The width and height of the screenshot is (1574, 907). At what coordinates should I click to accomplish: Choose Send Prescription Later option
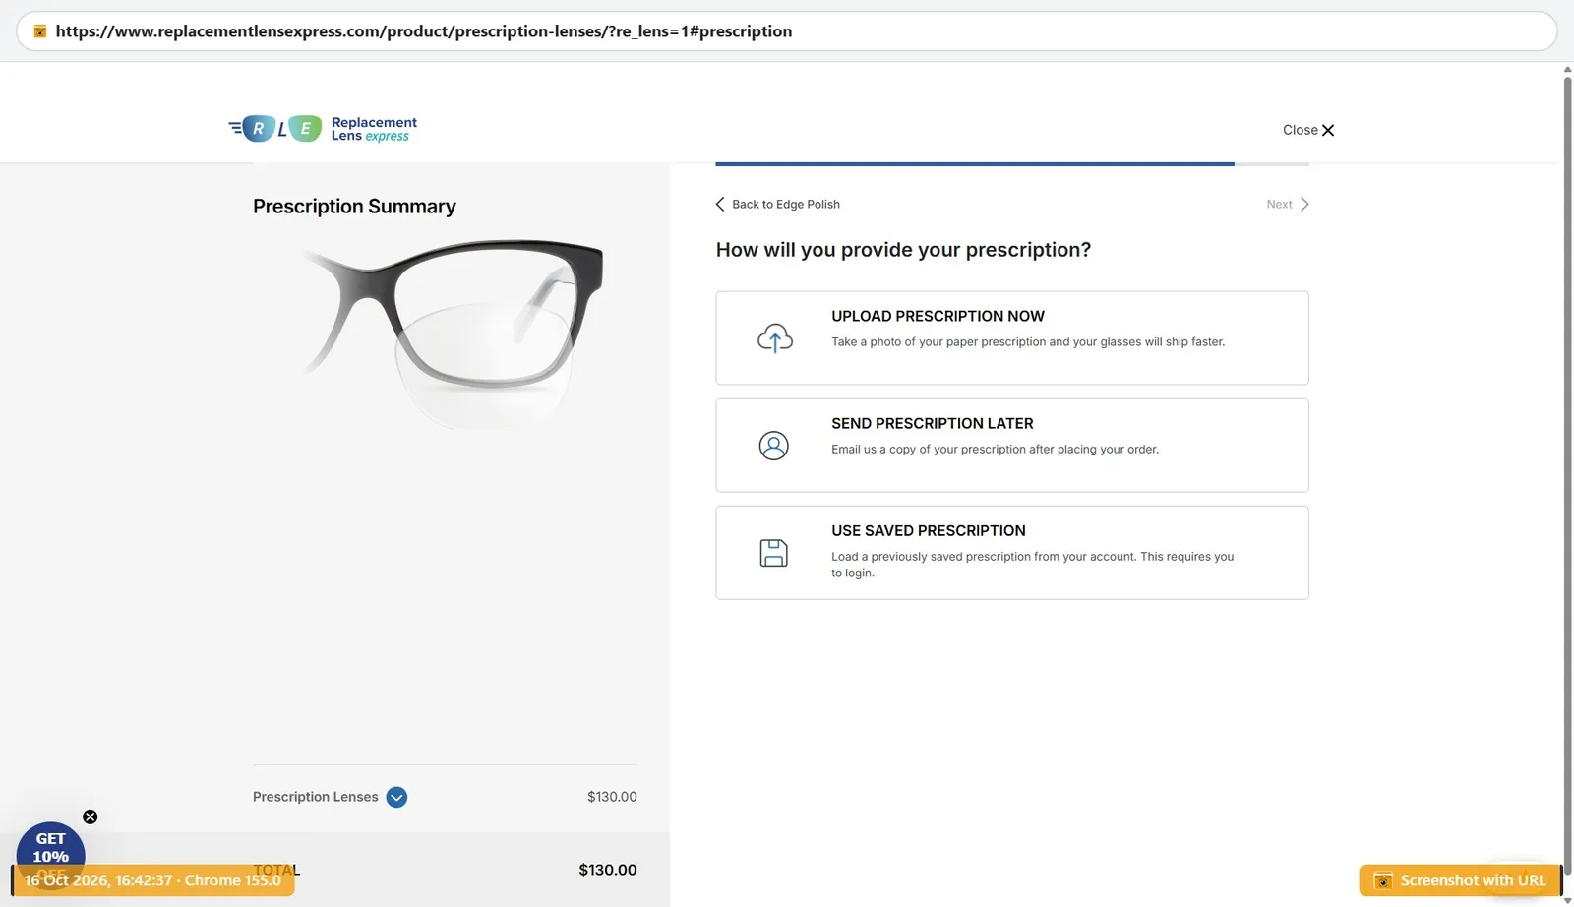pyautogui.click(x=1012, y=445)
